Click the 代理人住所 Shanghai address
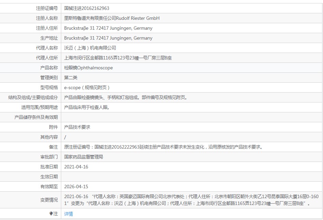Viewport: 323px width, 220px height. point(118,58)
